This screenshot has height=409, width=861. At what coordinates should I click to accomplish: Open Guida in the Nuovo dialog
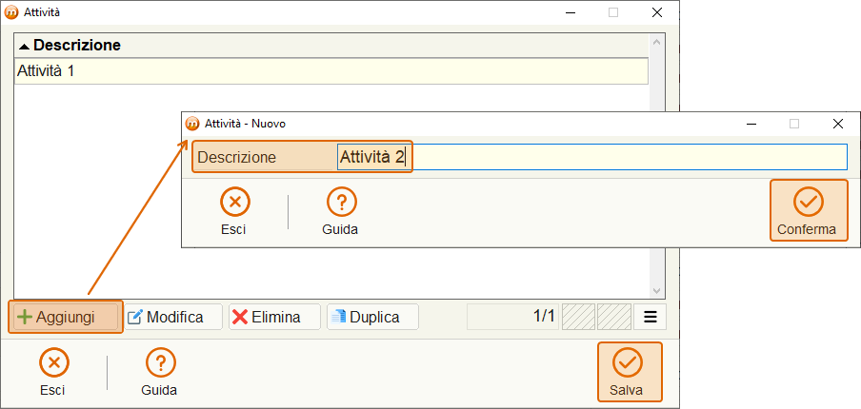[341, 210]
